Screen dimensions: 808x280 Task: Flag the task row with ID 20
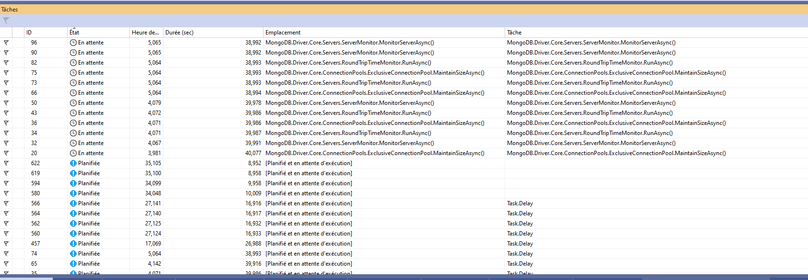[x=6, y=153]
